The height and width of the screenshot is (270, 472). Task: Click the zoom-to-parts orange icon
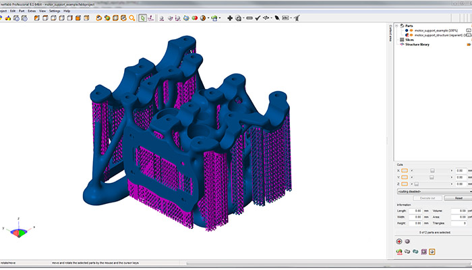tap(98, 18)
